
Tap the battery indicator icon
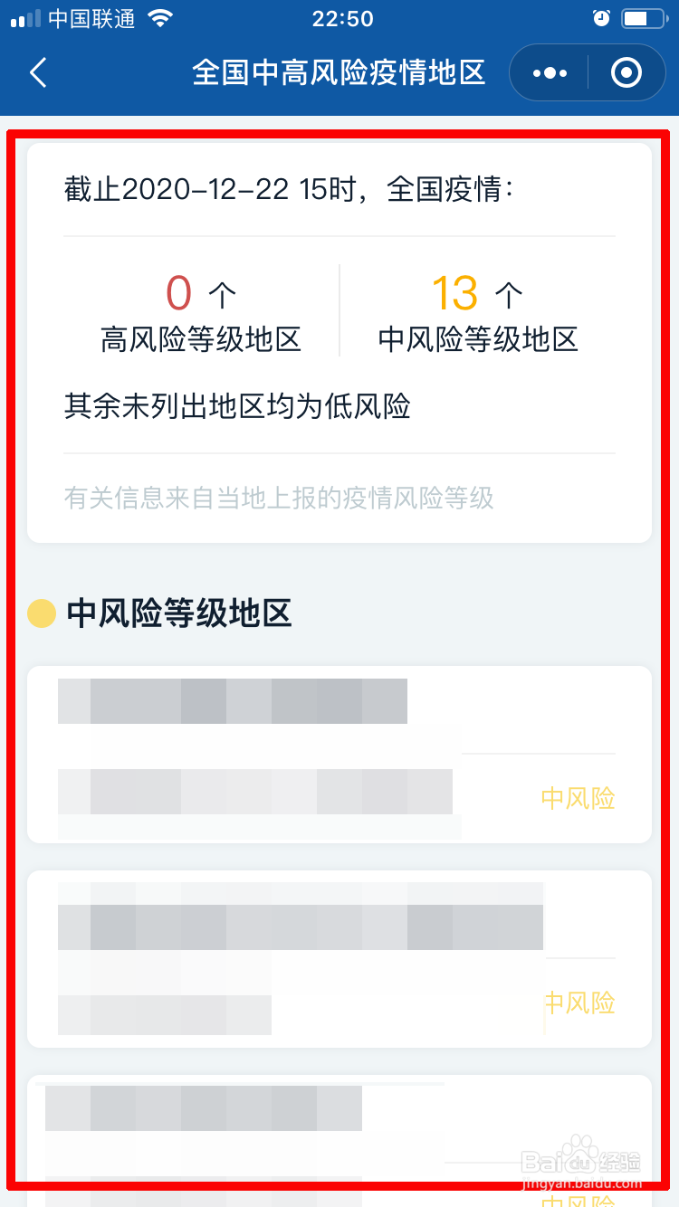click(x=646, y=18)
